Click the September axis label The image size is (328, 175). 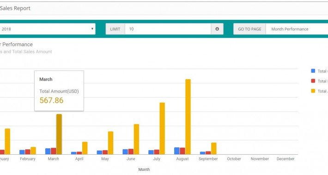(x=208, y=159)
